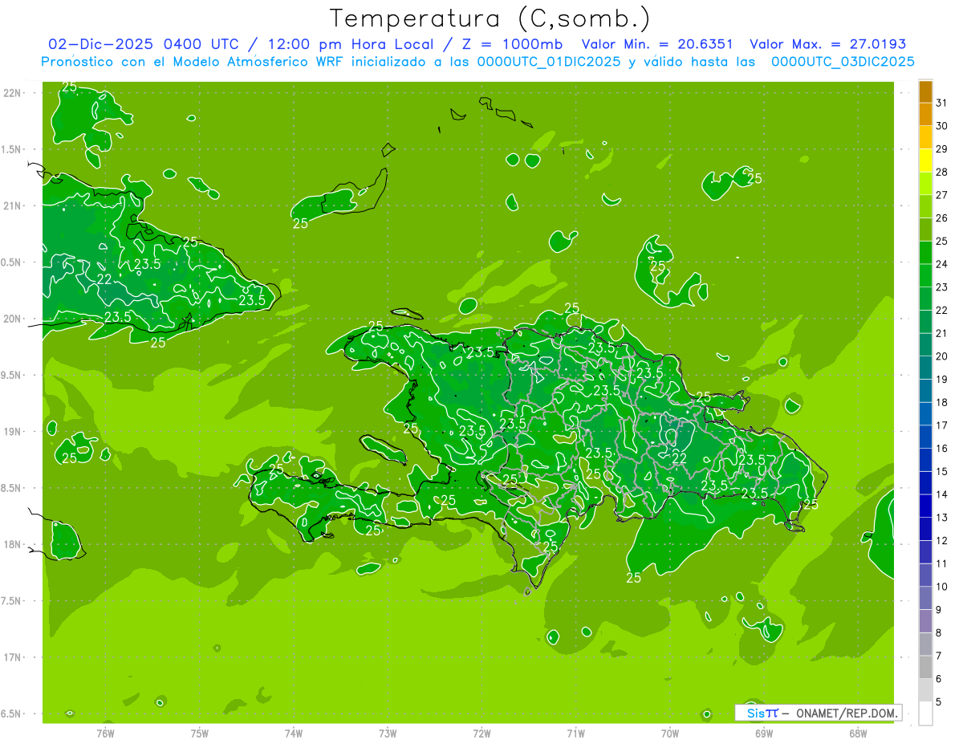Screen dimensions: 963x744
Task: Click the 'Temperatura (C,somb.)' map title
Action: (x=490, y=18)
